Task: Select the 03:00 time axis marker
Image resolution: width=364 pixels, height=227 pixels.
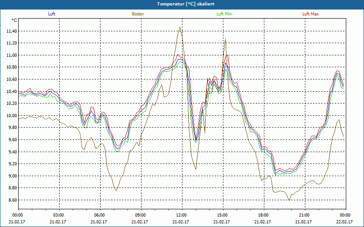Action: (x=59, y=215)
